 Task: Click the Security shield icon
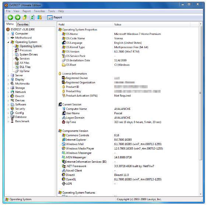tap(13, 109)
